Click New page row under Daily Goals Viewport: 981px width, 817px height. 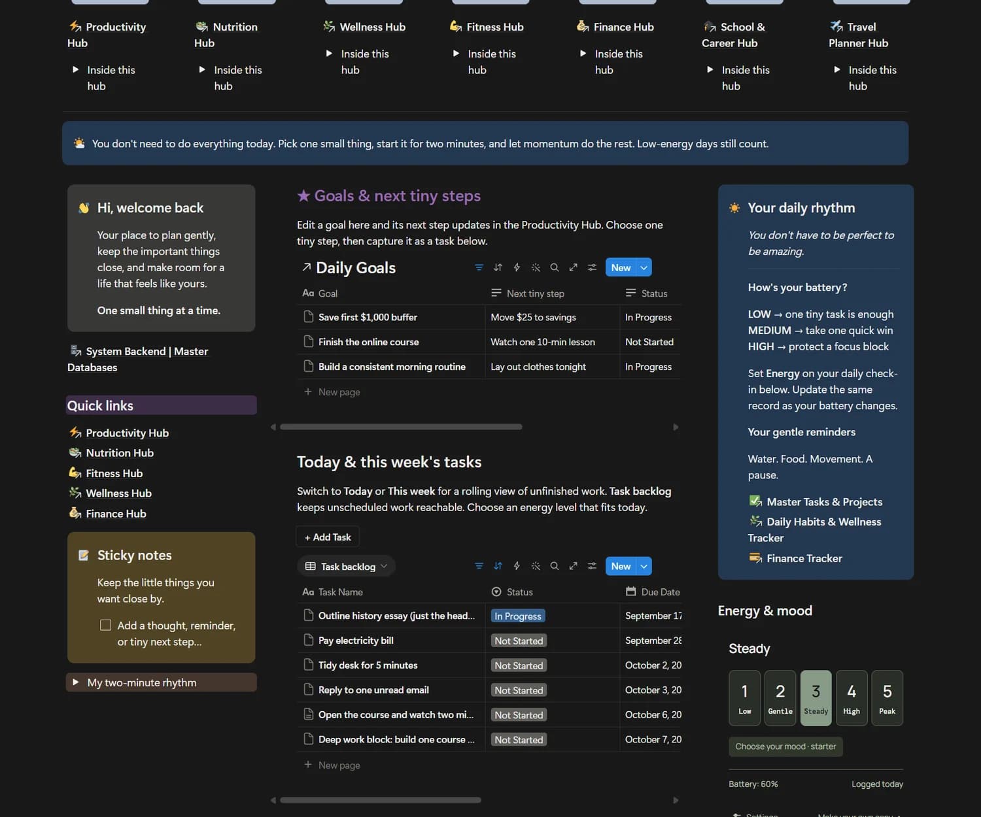click(x=489, y=392)
